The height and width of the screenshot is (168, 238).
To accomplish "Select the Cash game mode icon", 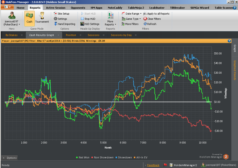I will pyautogui.click(x=29, y=18).
